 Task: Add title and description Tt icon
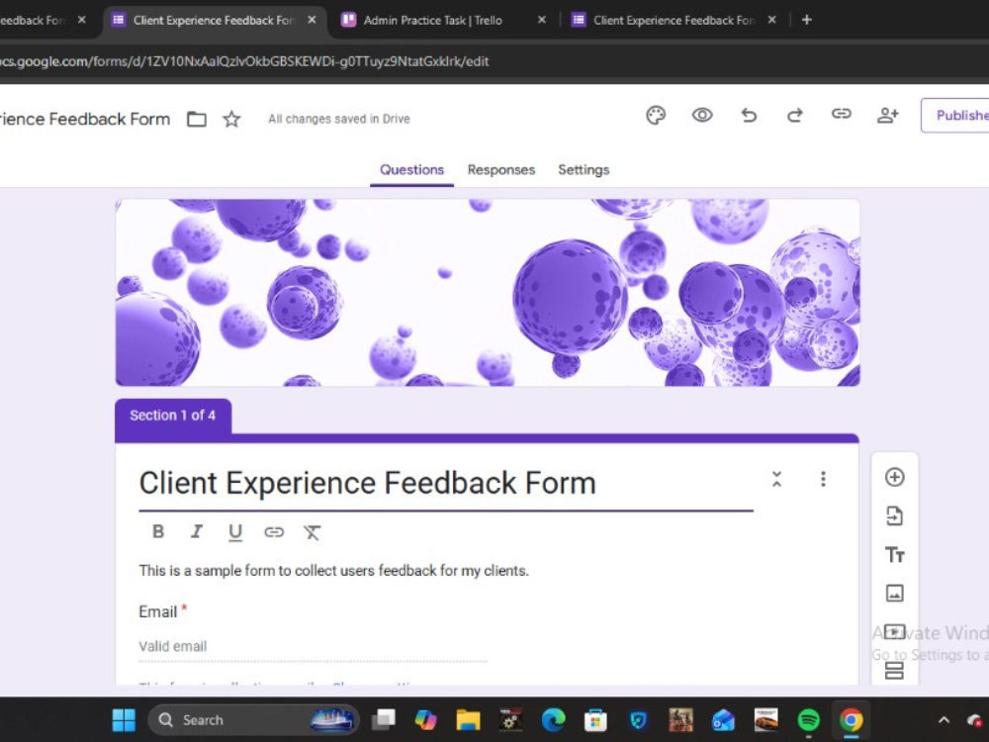click(894, 555)
